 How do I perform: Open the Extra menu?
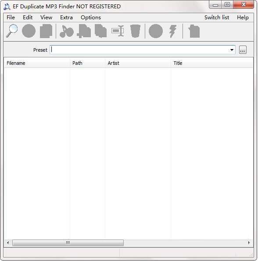pos(66,18)
